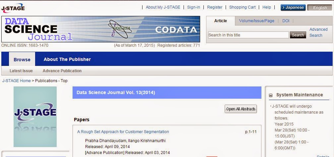334x157 pixels.
Task: Click the Sign-in link
Action: pyautogui.click(x=194, y=7)
